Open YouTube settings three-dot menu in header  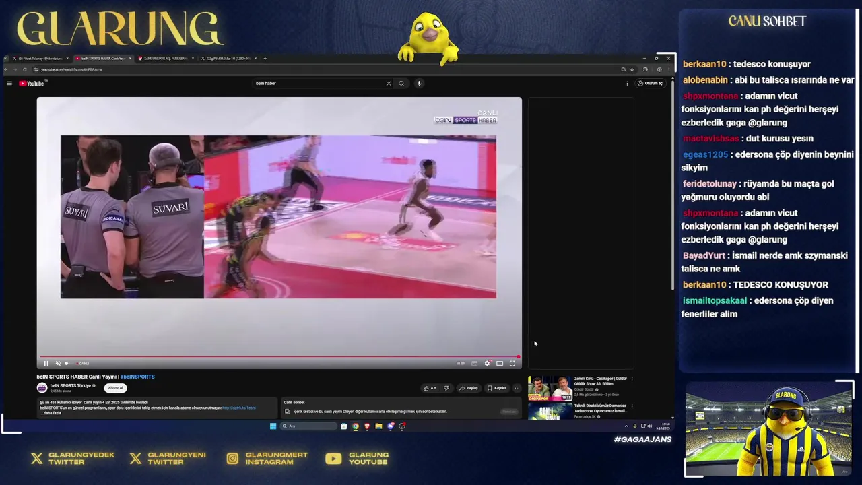tap(627, 84)
